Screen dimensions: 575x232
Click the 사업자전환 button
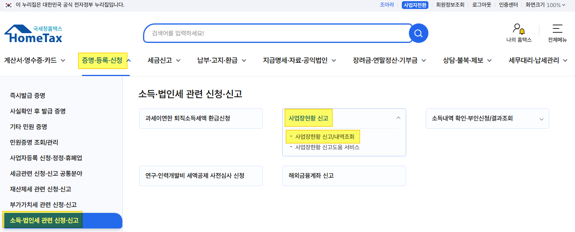pos(415,5)
